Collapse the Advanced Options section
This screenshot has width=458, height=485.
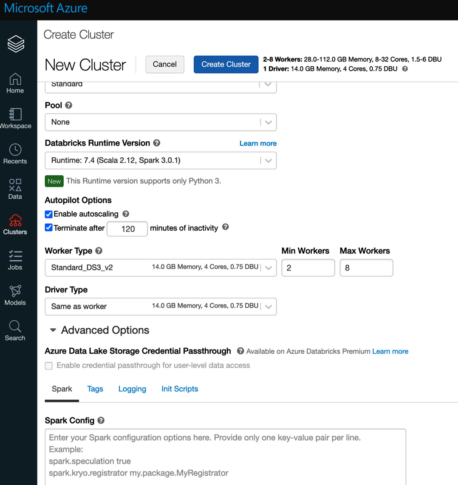click(x=99, y=330)
